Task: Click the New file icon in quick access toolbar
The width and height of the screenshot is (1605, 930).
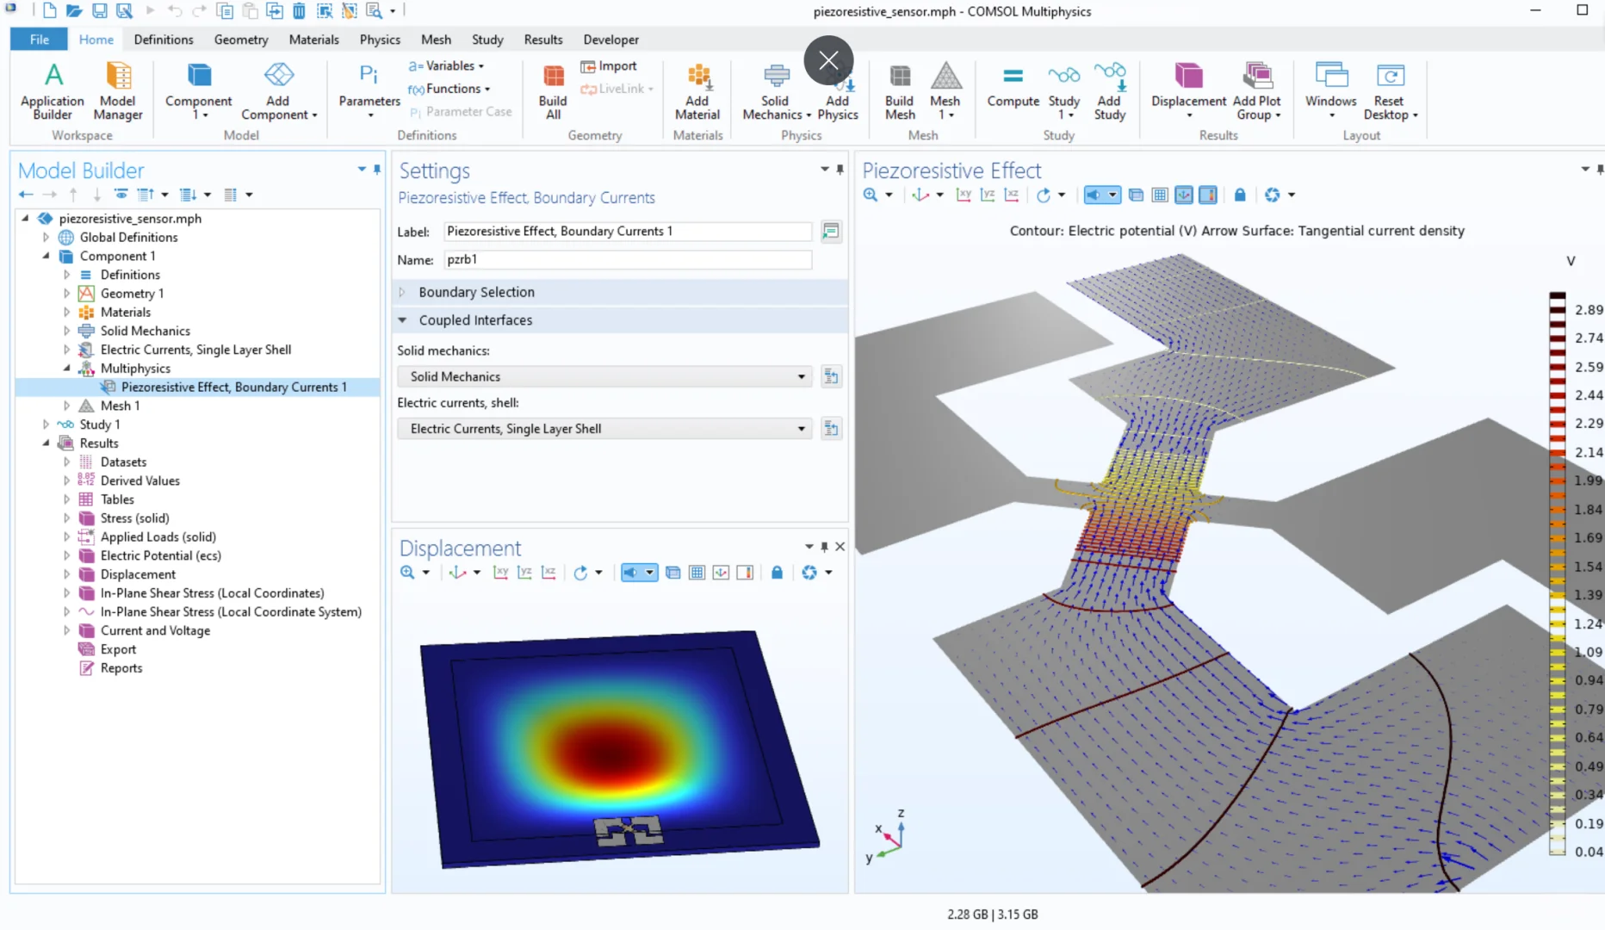Action: point(50,11)
